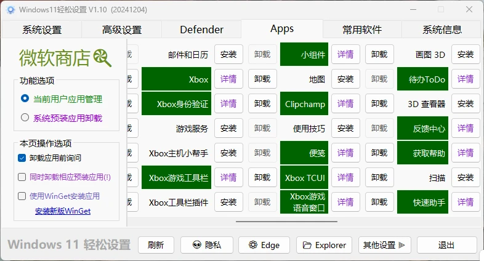Click the green Clipchamp label
The image size is (484, 261).
click(x=304, y=103)
